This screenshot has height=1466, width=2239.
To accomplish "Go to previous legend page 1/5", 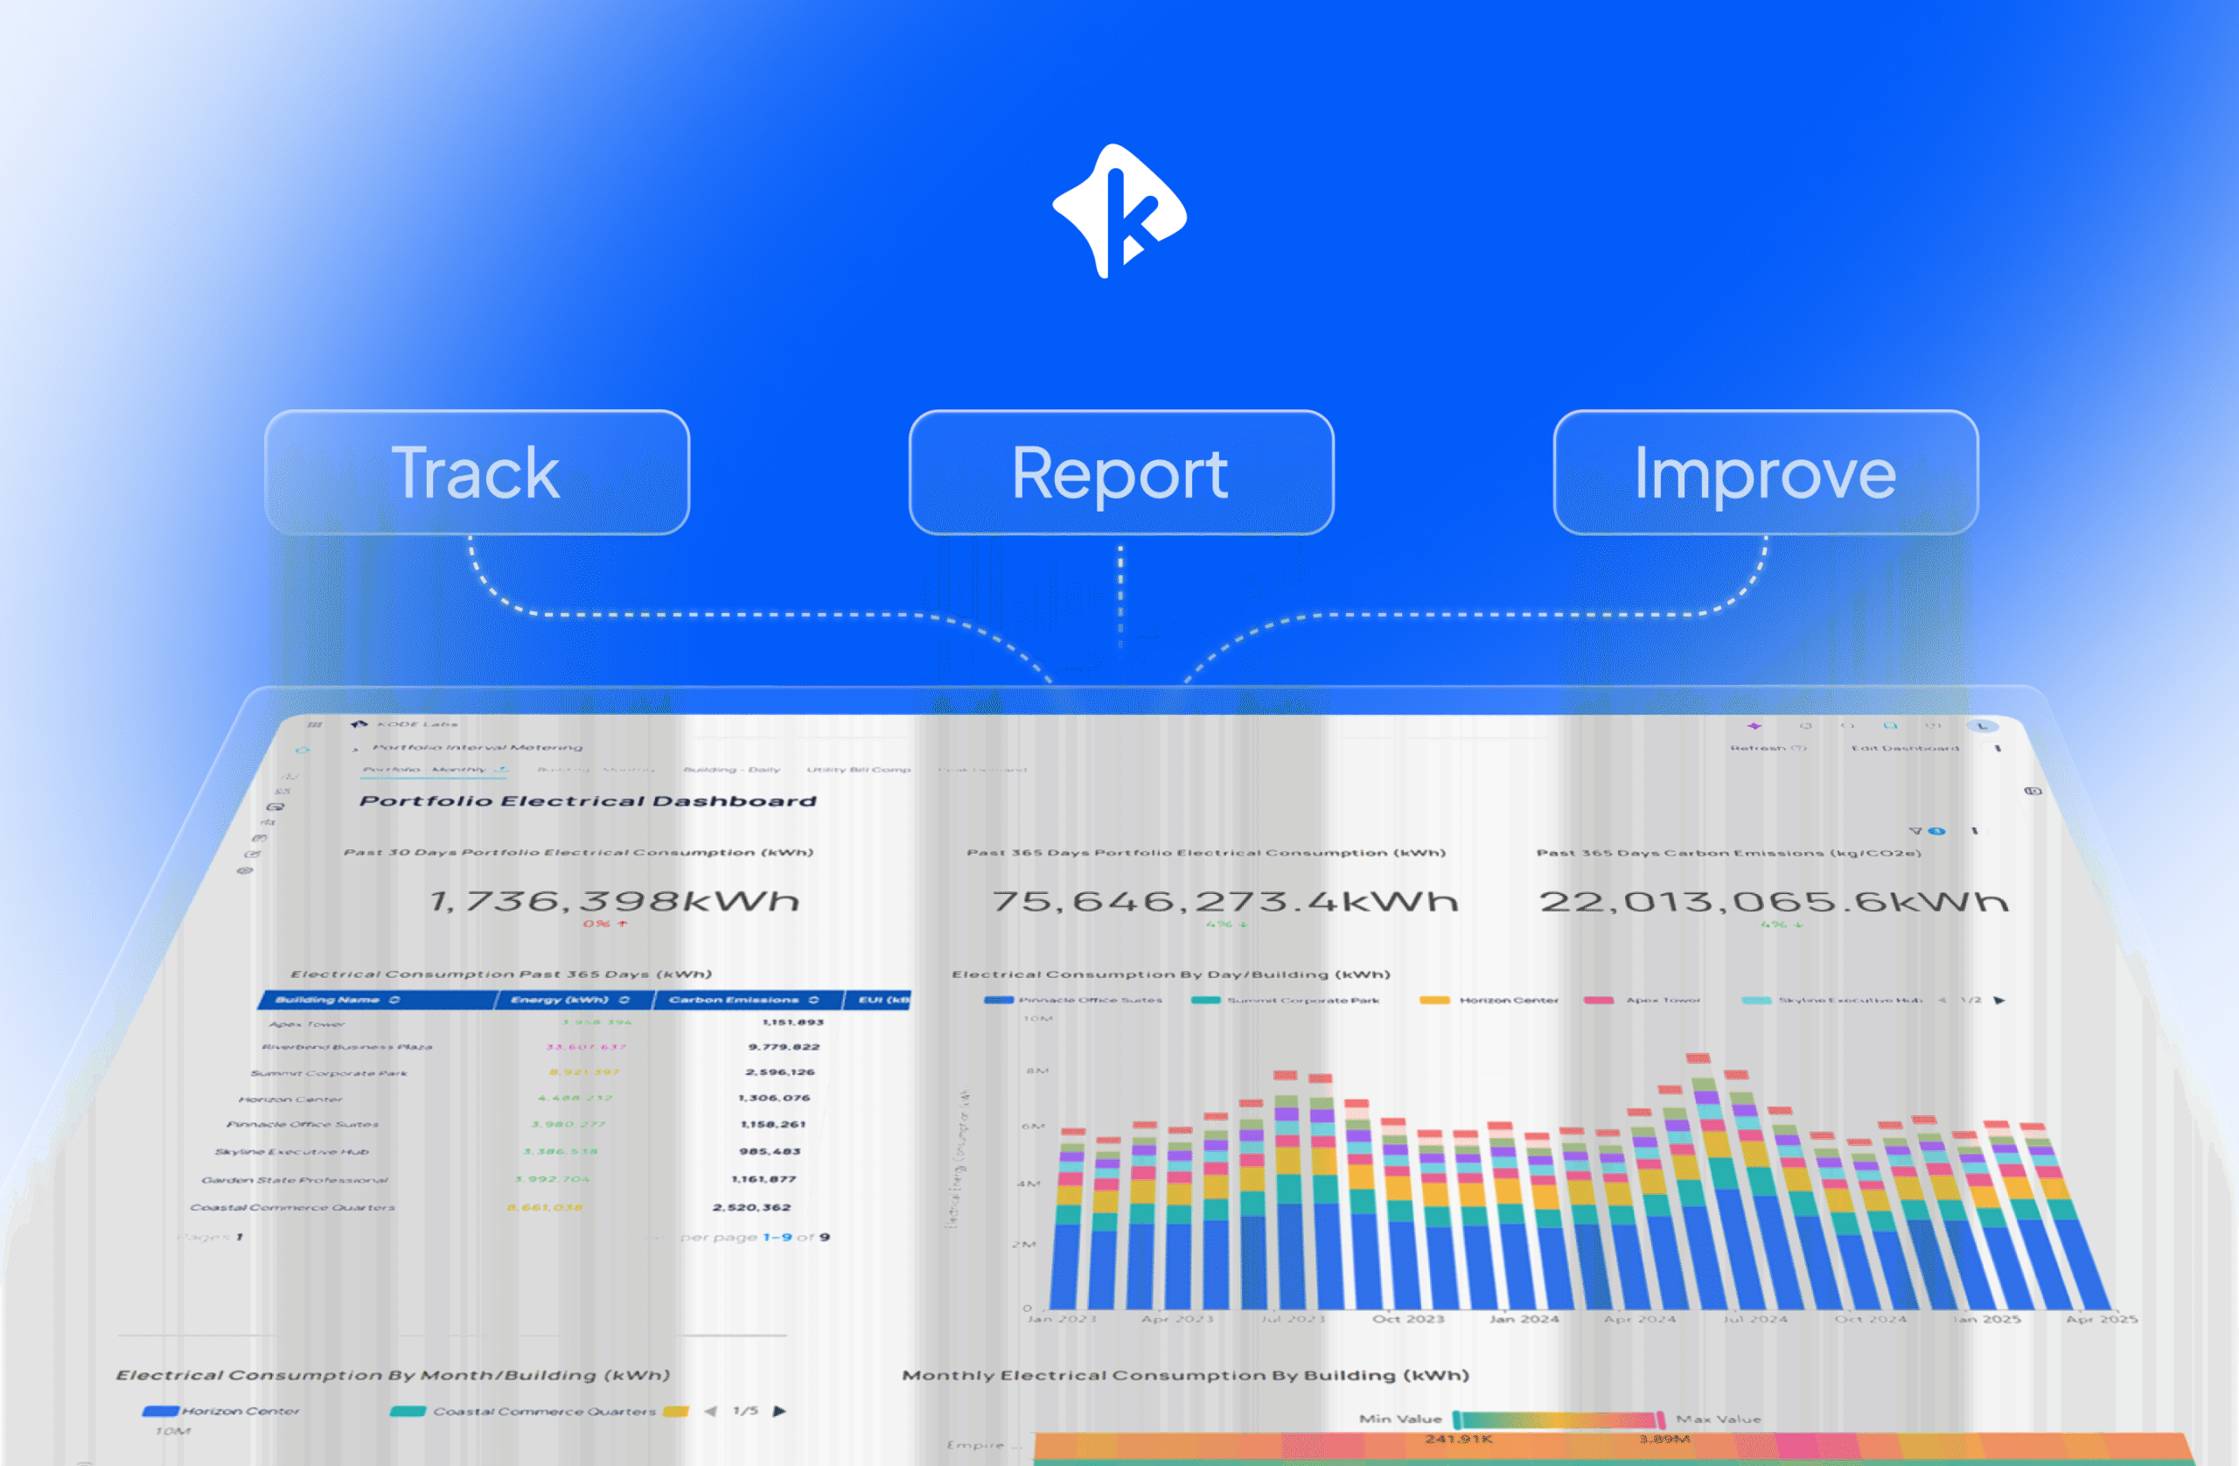I will click(710, 1411).
